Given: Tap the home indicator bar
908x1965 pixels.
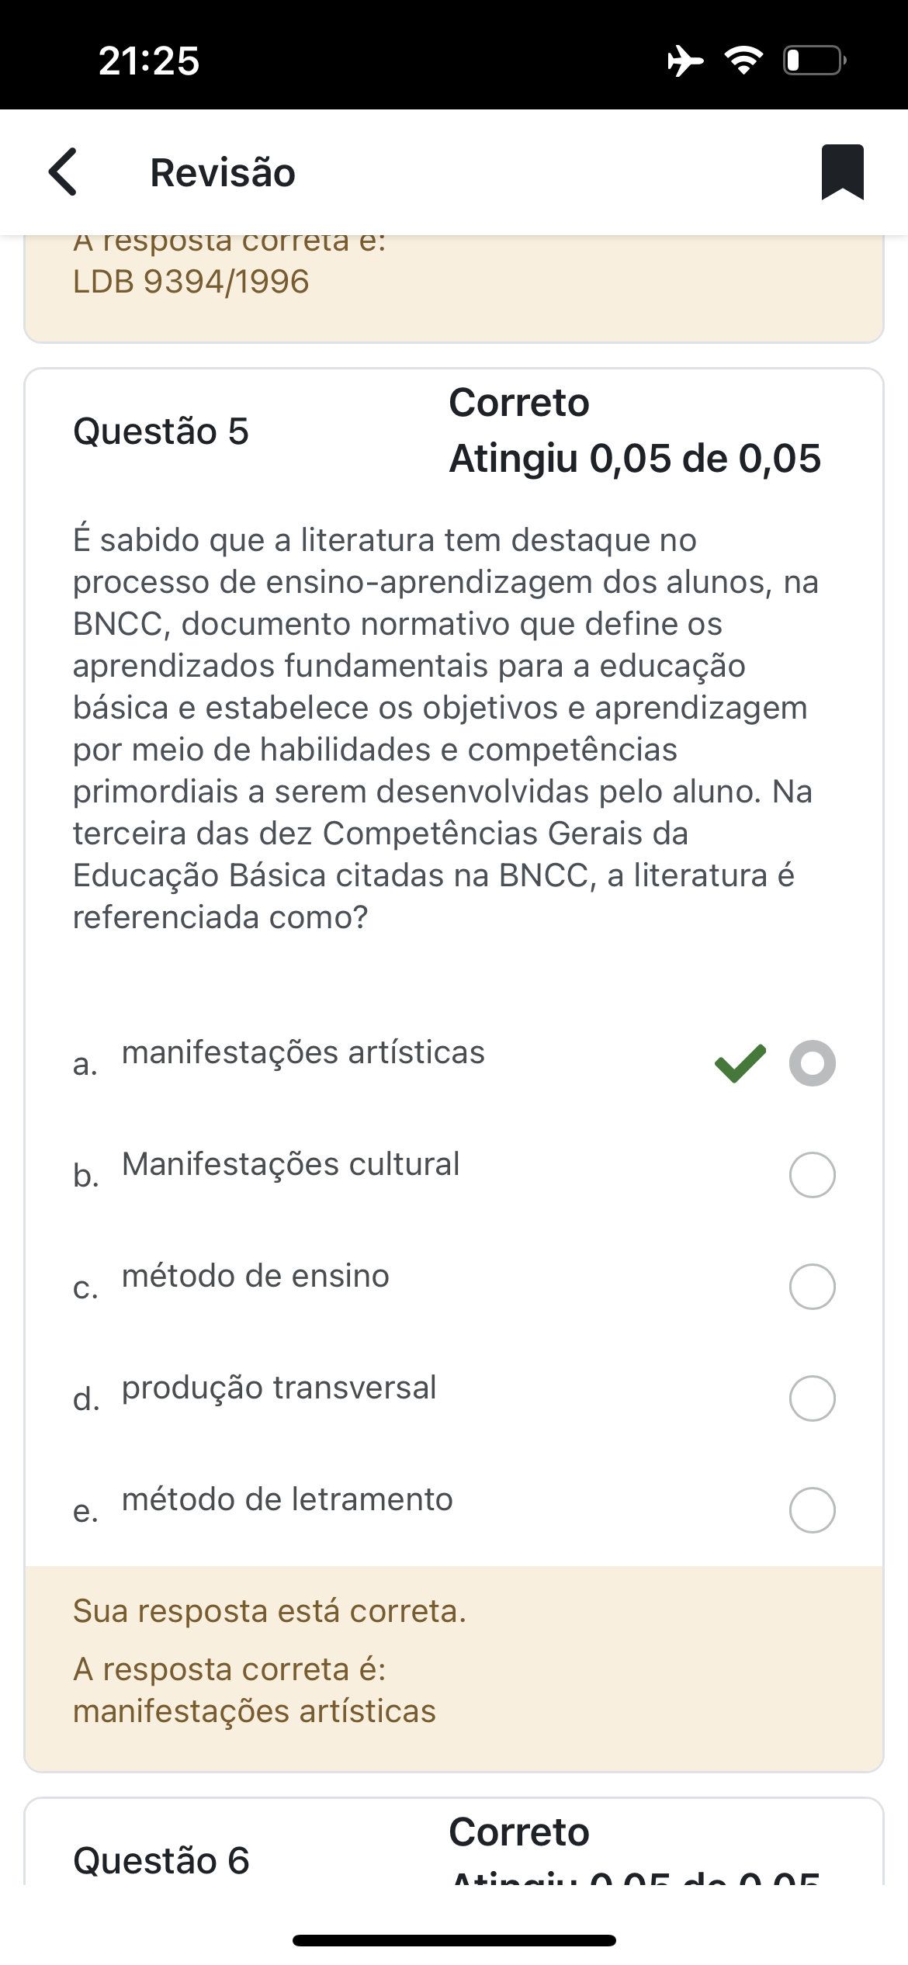Looking at the screenshot, I should (x=454, y=1940).
